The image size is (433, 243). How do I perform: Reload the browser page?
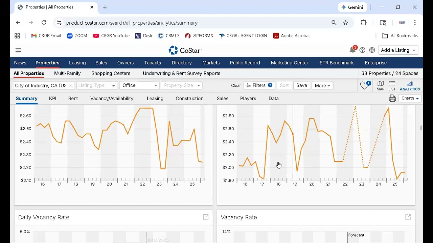point(44,23)
